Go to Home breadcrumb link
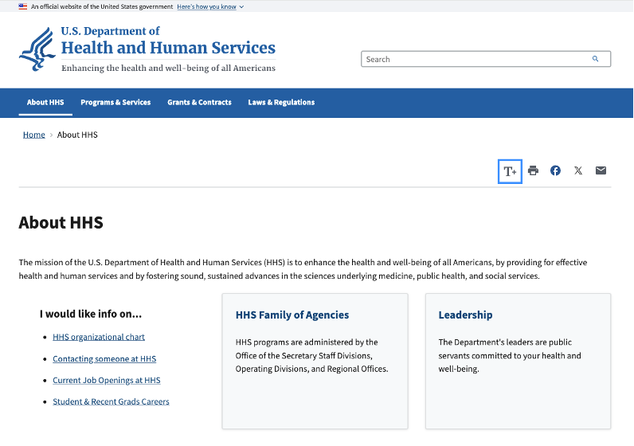The height and width of the screenshot is (446, 634). click(34, 135)
